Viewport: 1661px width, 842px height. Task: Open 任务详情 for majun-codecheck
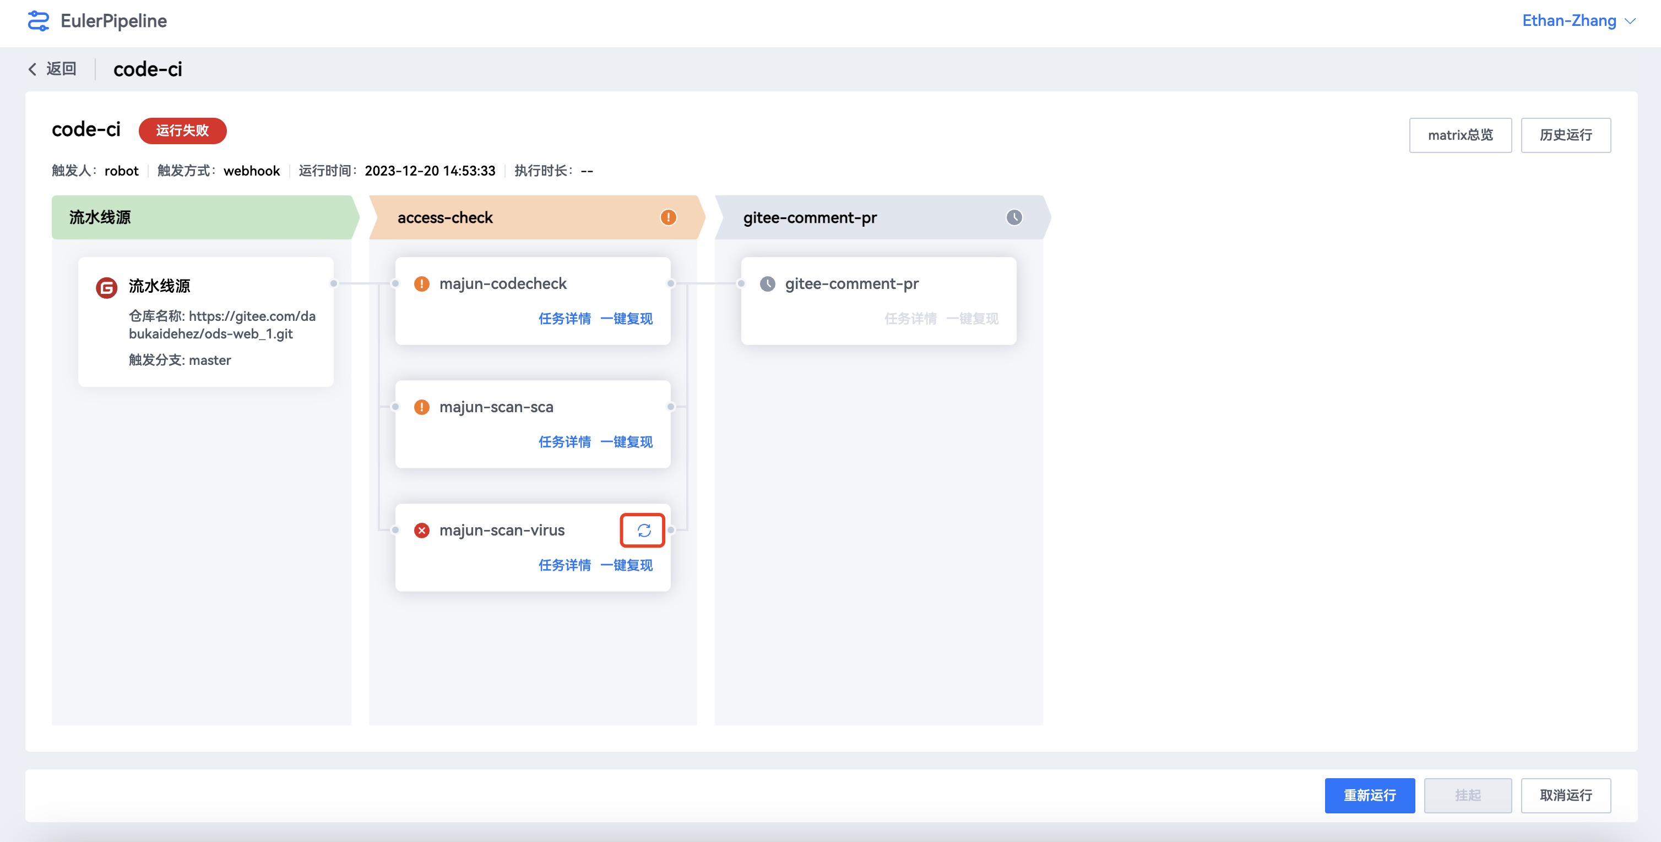[x=564, y=318]
